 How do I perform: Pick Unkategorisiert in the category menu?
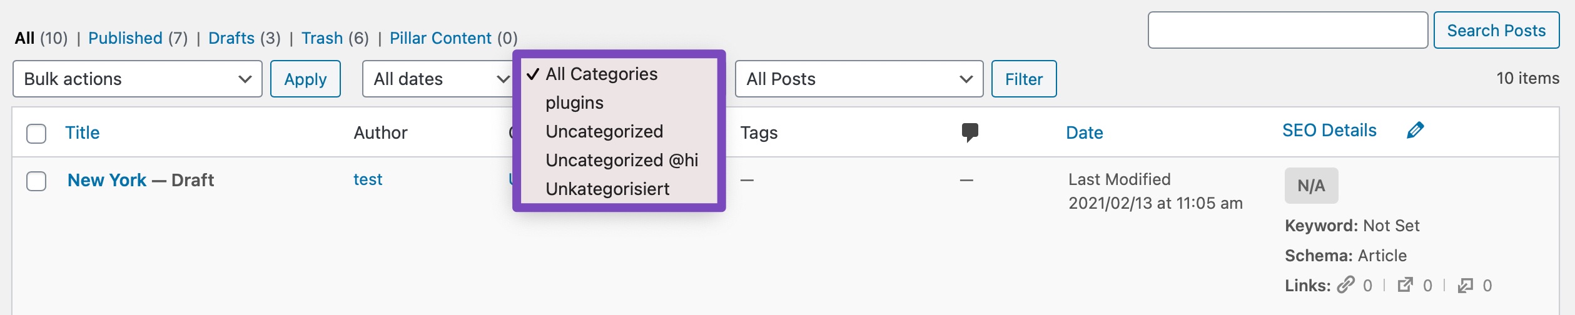pyautogui.click(x=607, y=189)
